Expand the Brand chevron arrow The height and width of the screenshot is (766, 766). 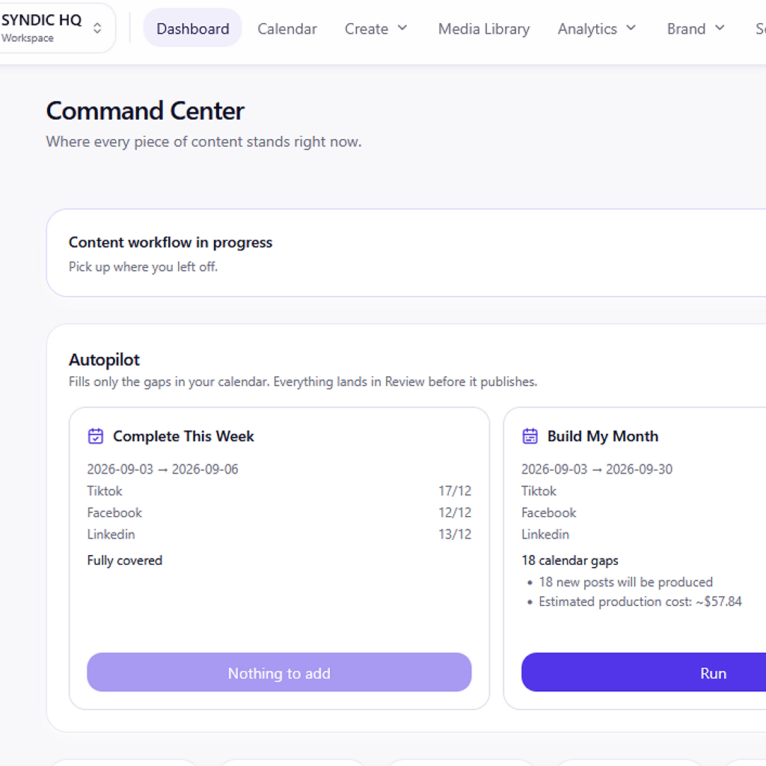click(x=720, y=28)
